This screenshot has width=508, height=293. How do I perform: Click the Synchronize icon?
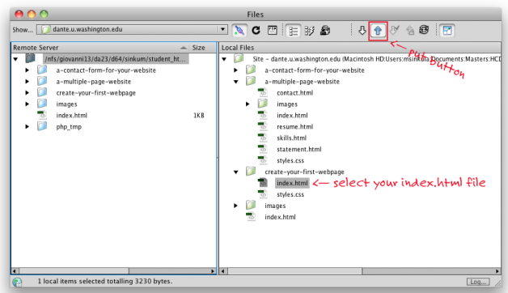point(424,30)
